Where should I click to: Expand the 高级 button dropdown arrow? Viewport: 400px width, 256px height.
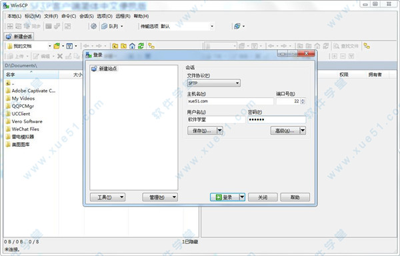coord(303,131)
